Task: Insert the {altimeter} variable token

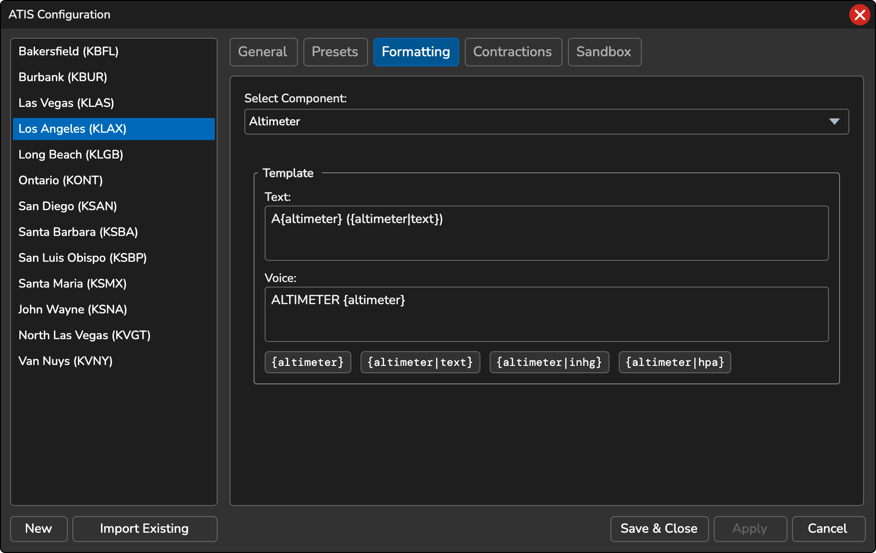Action: [308, 362]
